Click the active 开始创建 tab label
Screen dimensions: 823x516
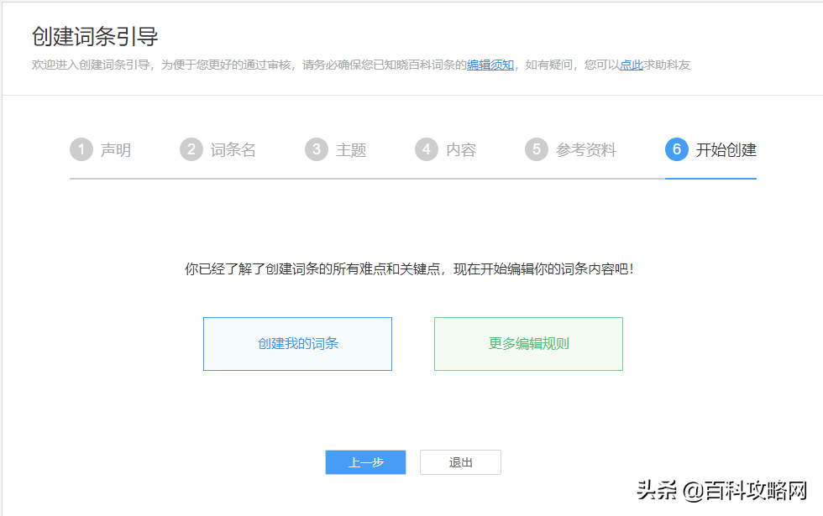tap(726, 150)
